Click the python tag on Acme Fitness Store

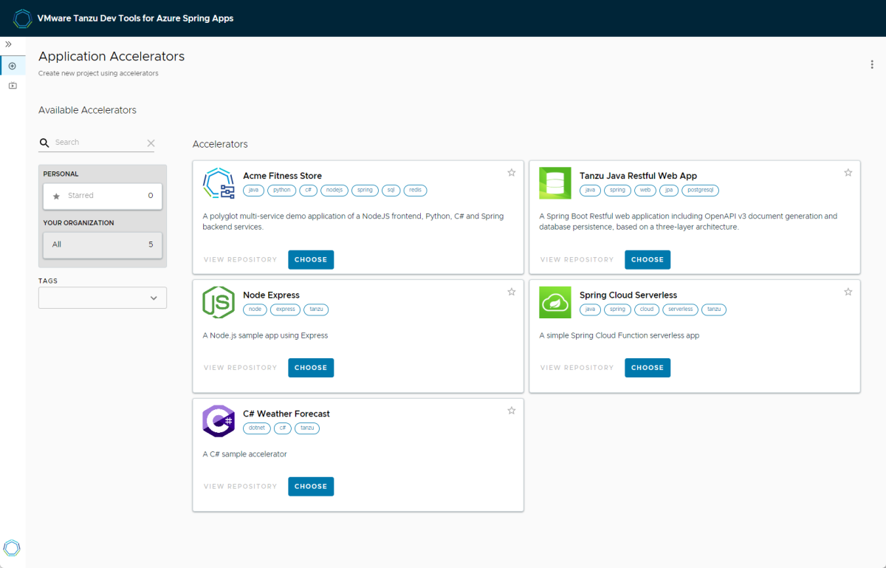pos(281,190)
